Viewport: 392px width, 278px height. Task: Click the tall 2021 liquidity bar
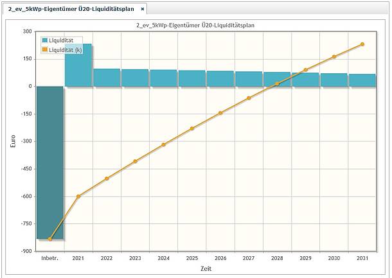(x=78, y=64)
